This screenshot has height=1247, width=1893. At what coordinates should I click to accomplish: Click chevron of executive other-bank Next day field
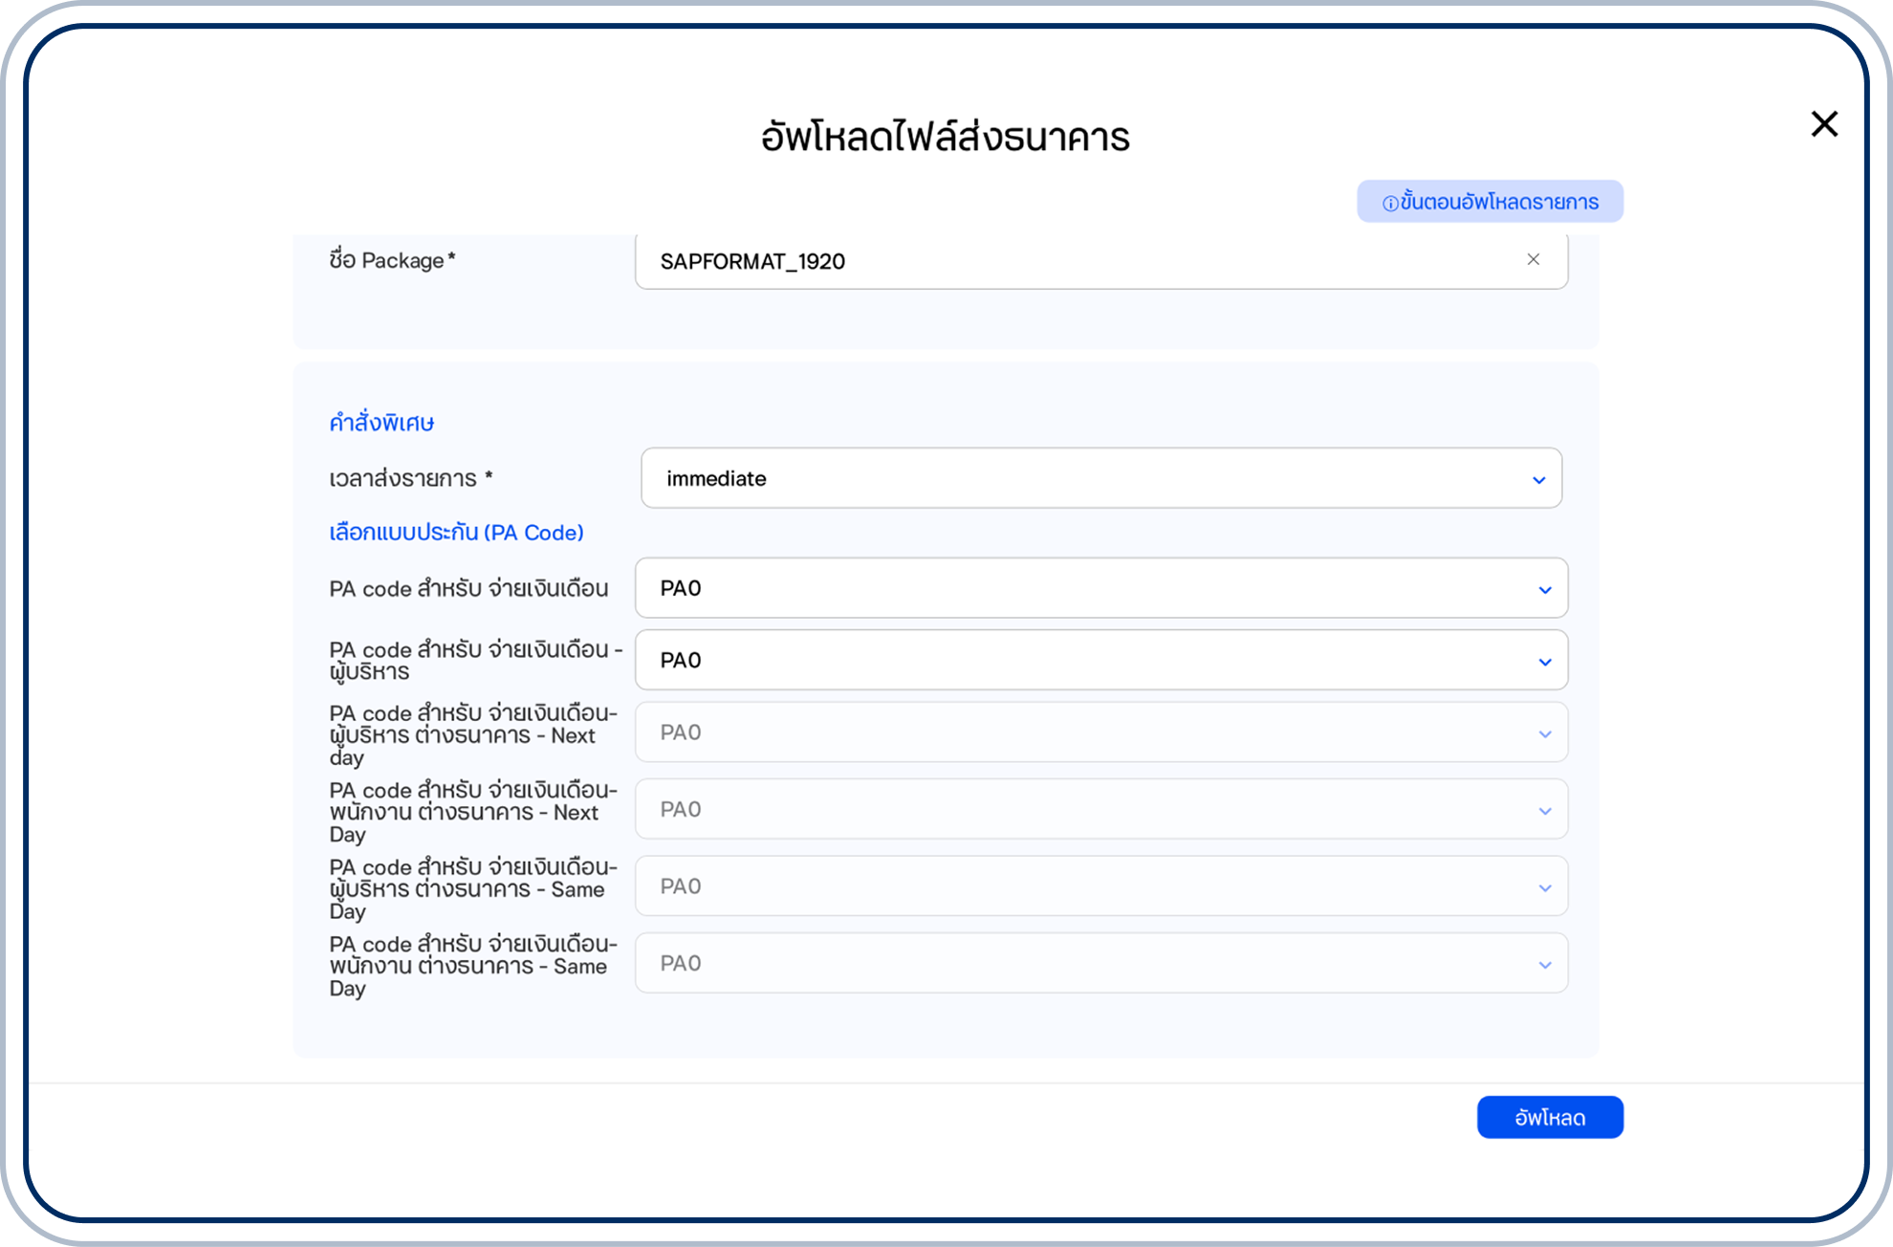click(1545, 734)
